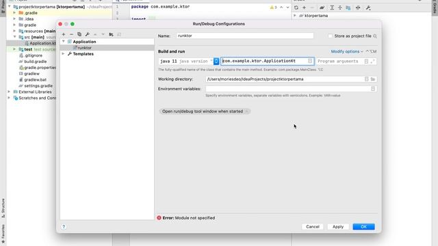Open the Structure tool window tab
This screenshot has width=438, height=246.
click(3, 208)
